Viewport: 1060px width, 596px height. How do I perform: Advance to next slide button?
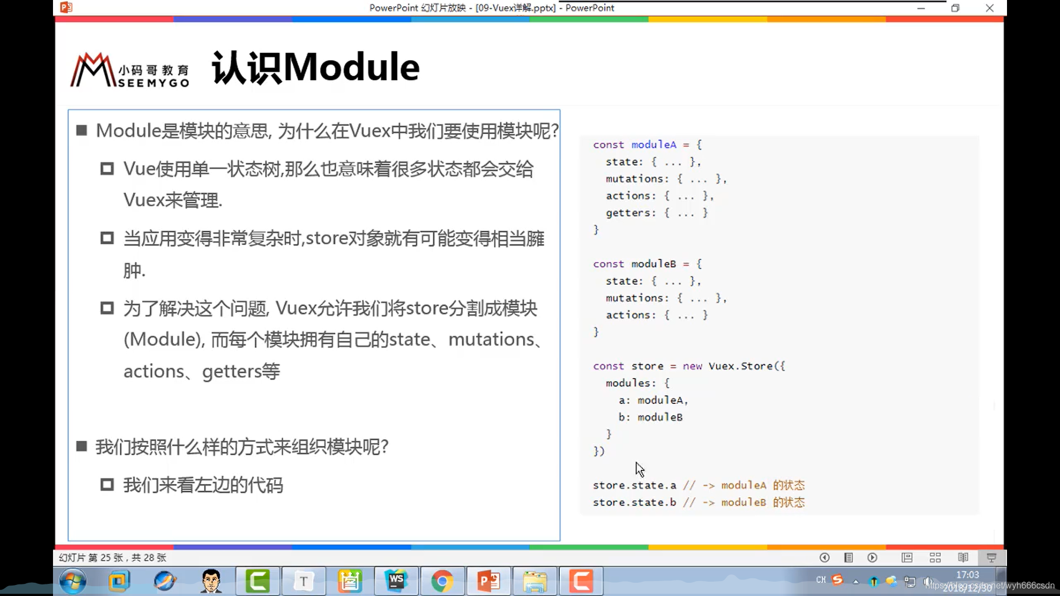[872, 557]
